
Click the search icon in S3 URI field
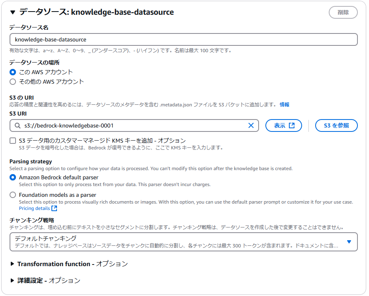pos(18,125)
